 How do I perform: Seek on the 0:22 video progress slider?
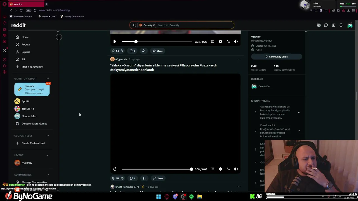point(157,42)
